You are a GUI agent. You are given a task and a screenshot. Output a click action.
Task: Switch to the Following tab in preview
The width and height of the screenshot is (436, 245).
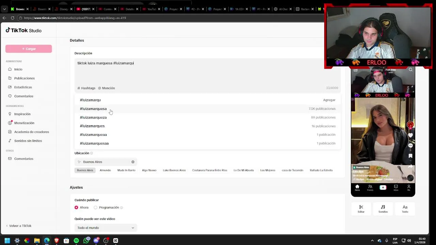tap(377, 70)
